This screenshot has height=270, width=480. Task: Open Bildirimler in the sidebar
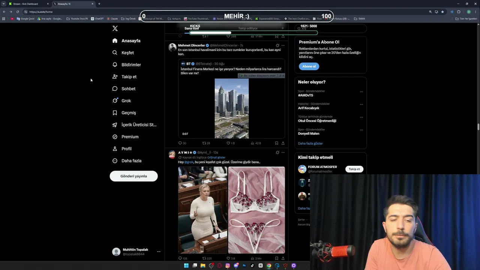[x=127, y=64]
